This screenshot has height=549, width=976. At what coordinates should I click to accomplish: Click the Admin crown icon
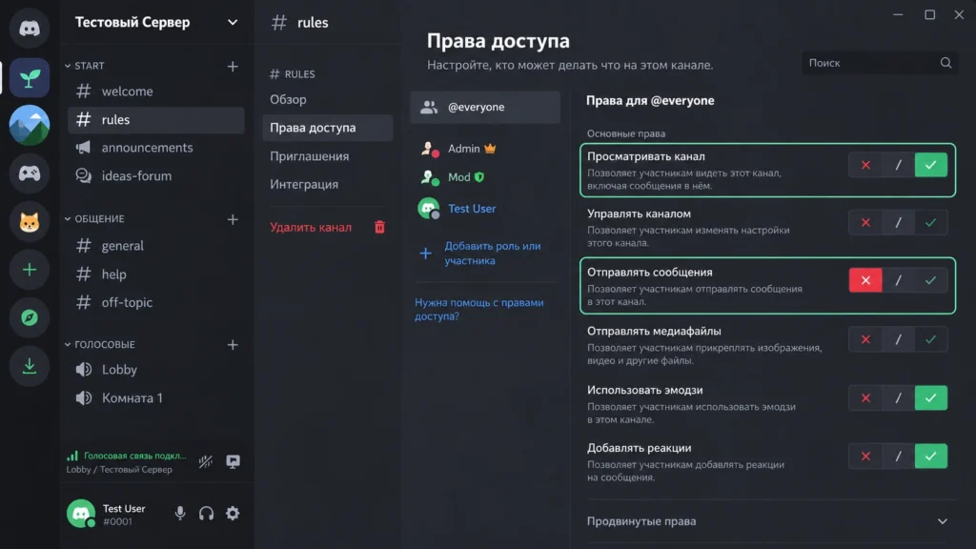pos(490,149)
